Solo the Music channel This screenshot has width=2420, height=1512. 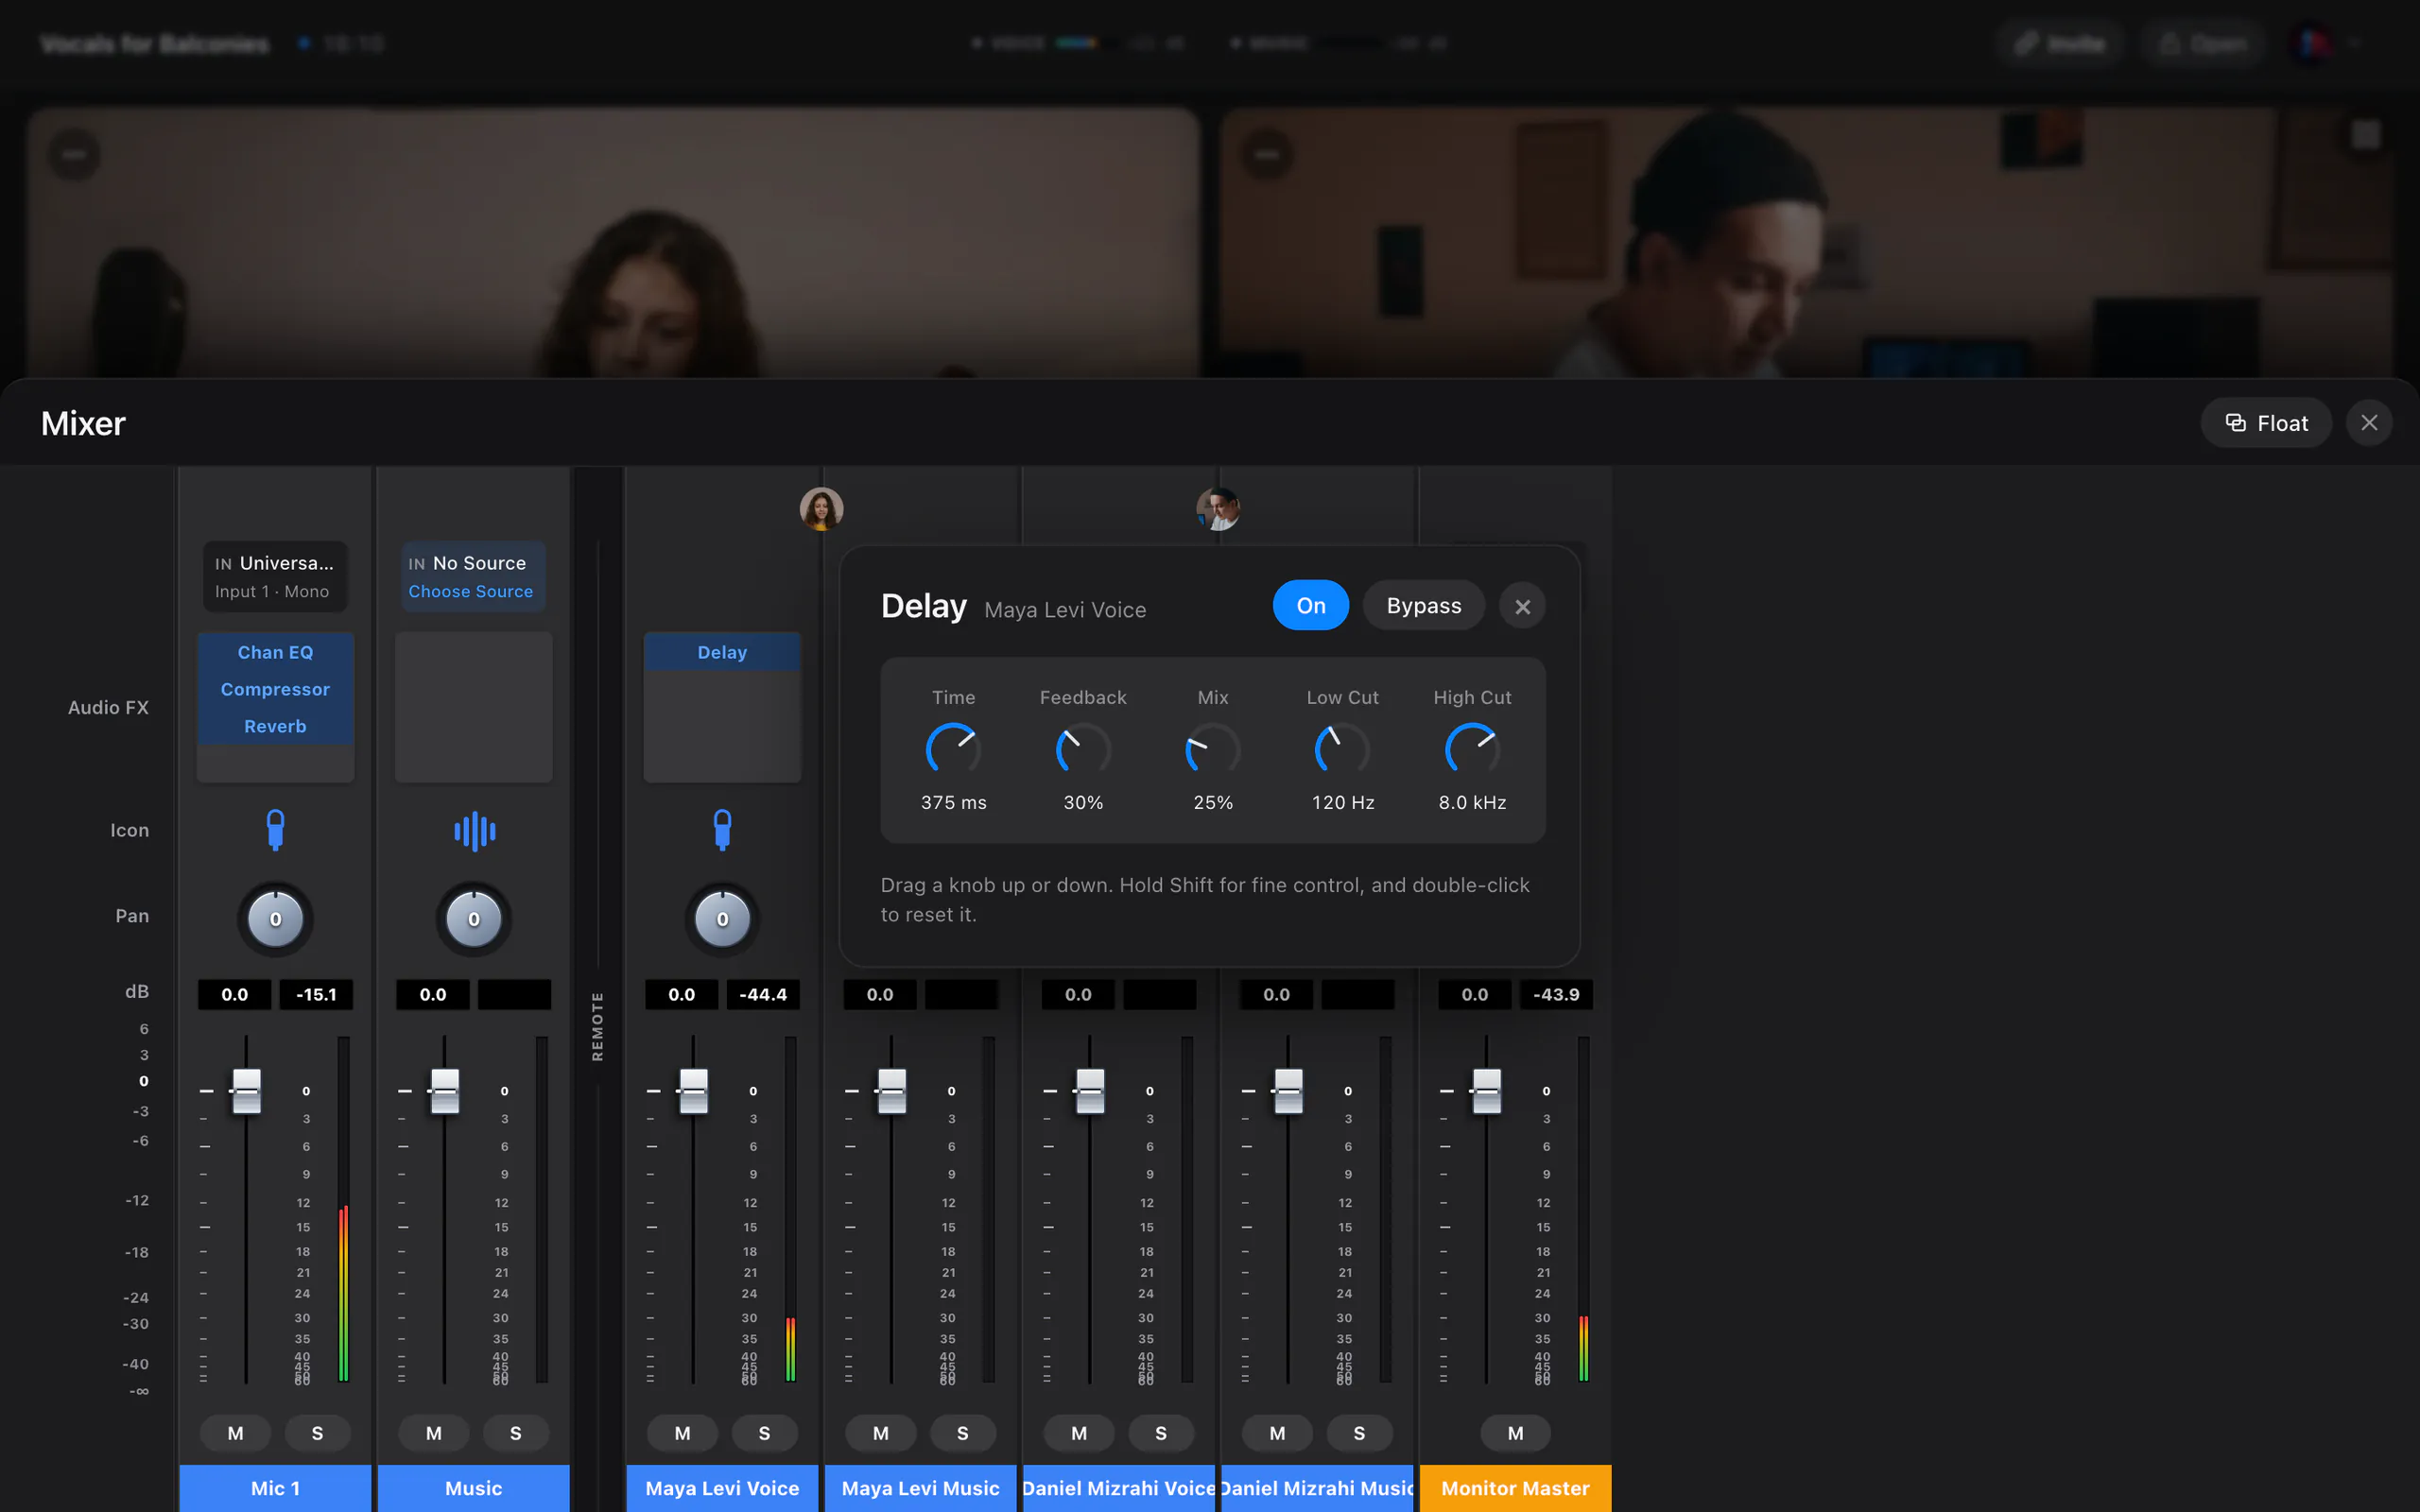515,1433
